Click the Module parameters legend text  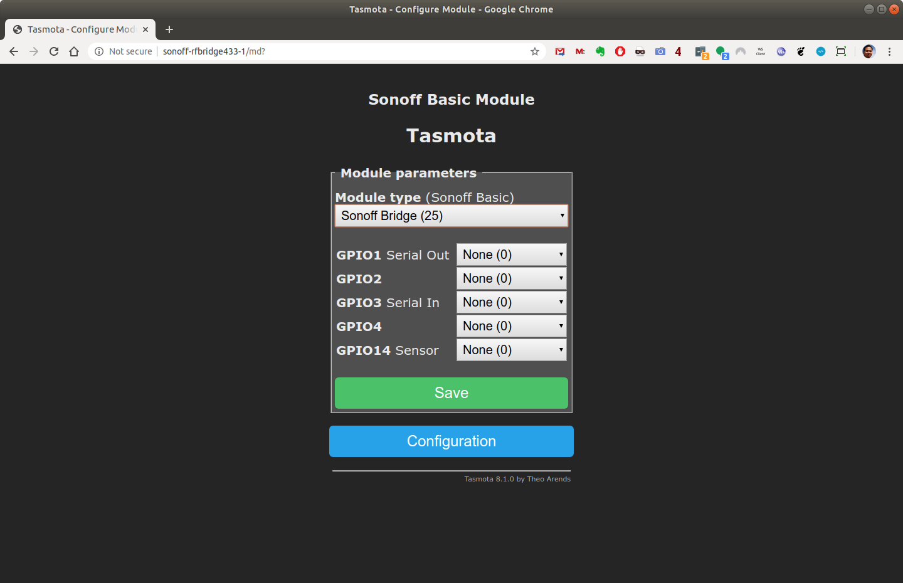tap(408, 173)
